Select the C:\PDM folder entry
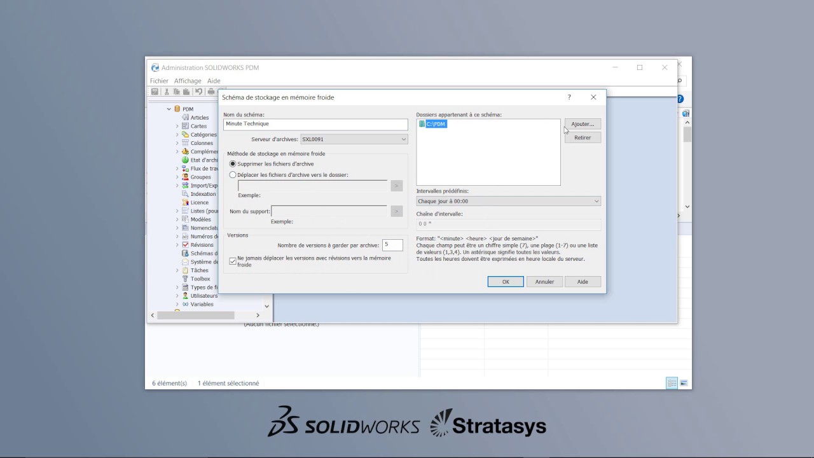This screenshot has width=814, height=458. pos(433,124)
